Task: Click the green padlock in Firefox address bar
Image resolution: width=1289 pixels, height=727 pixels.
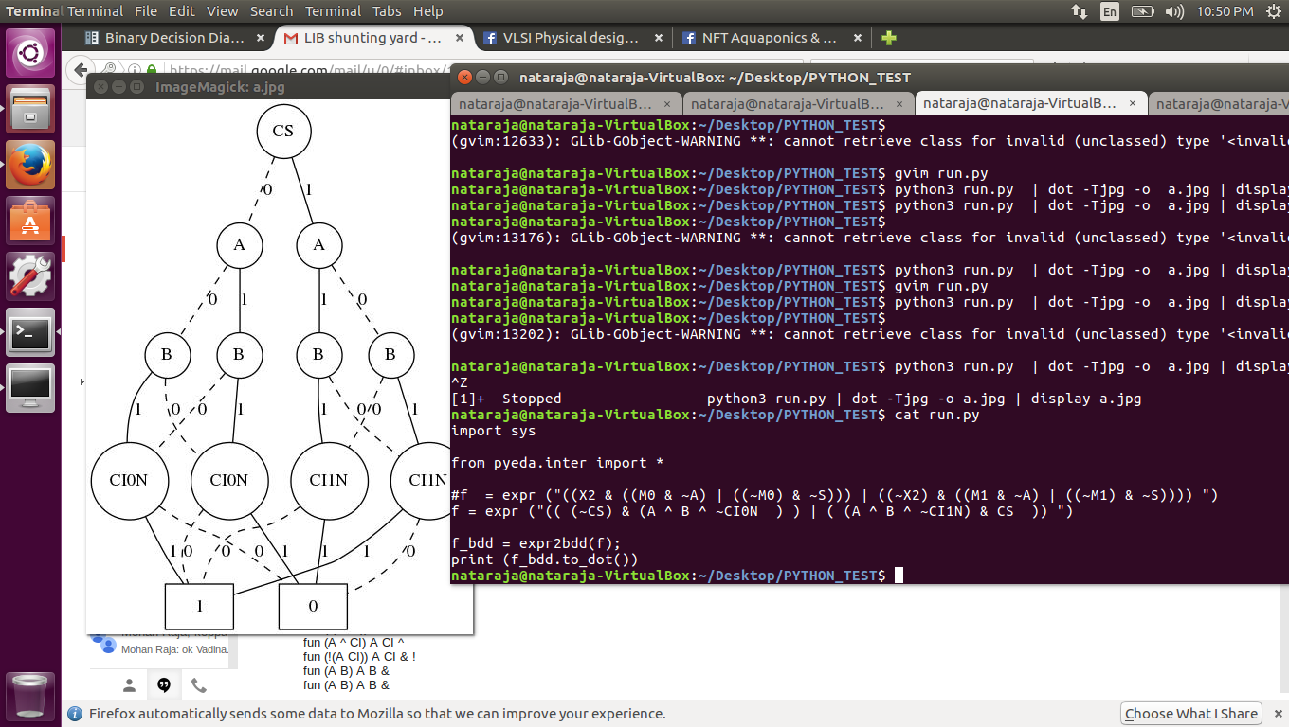Action: pyautogui.click(x=152, y=70)
